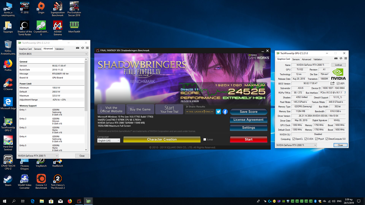Click the red Start benchmark button
Viewport: 365px width, 205px height.
point(249,140)
